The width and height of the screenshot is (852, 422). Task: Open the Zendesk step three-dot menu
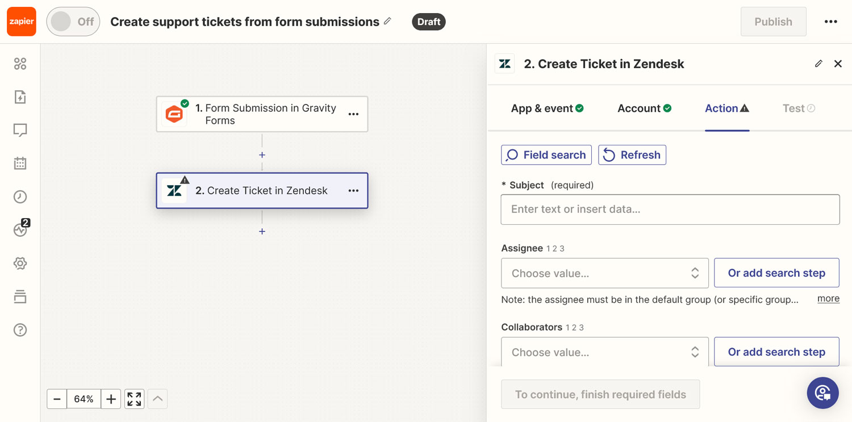[353, 191]
